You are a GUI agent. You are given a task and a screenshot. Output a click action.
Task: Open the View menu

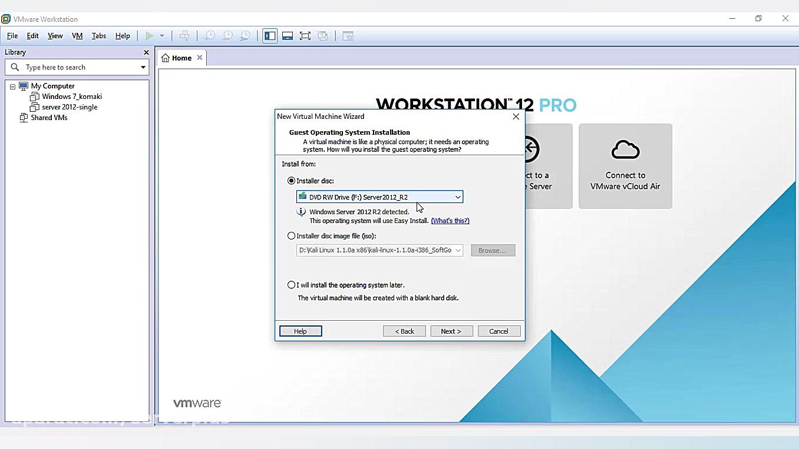(x=55, y=36)
